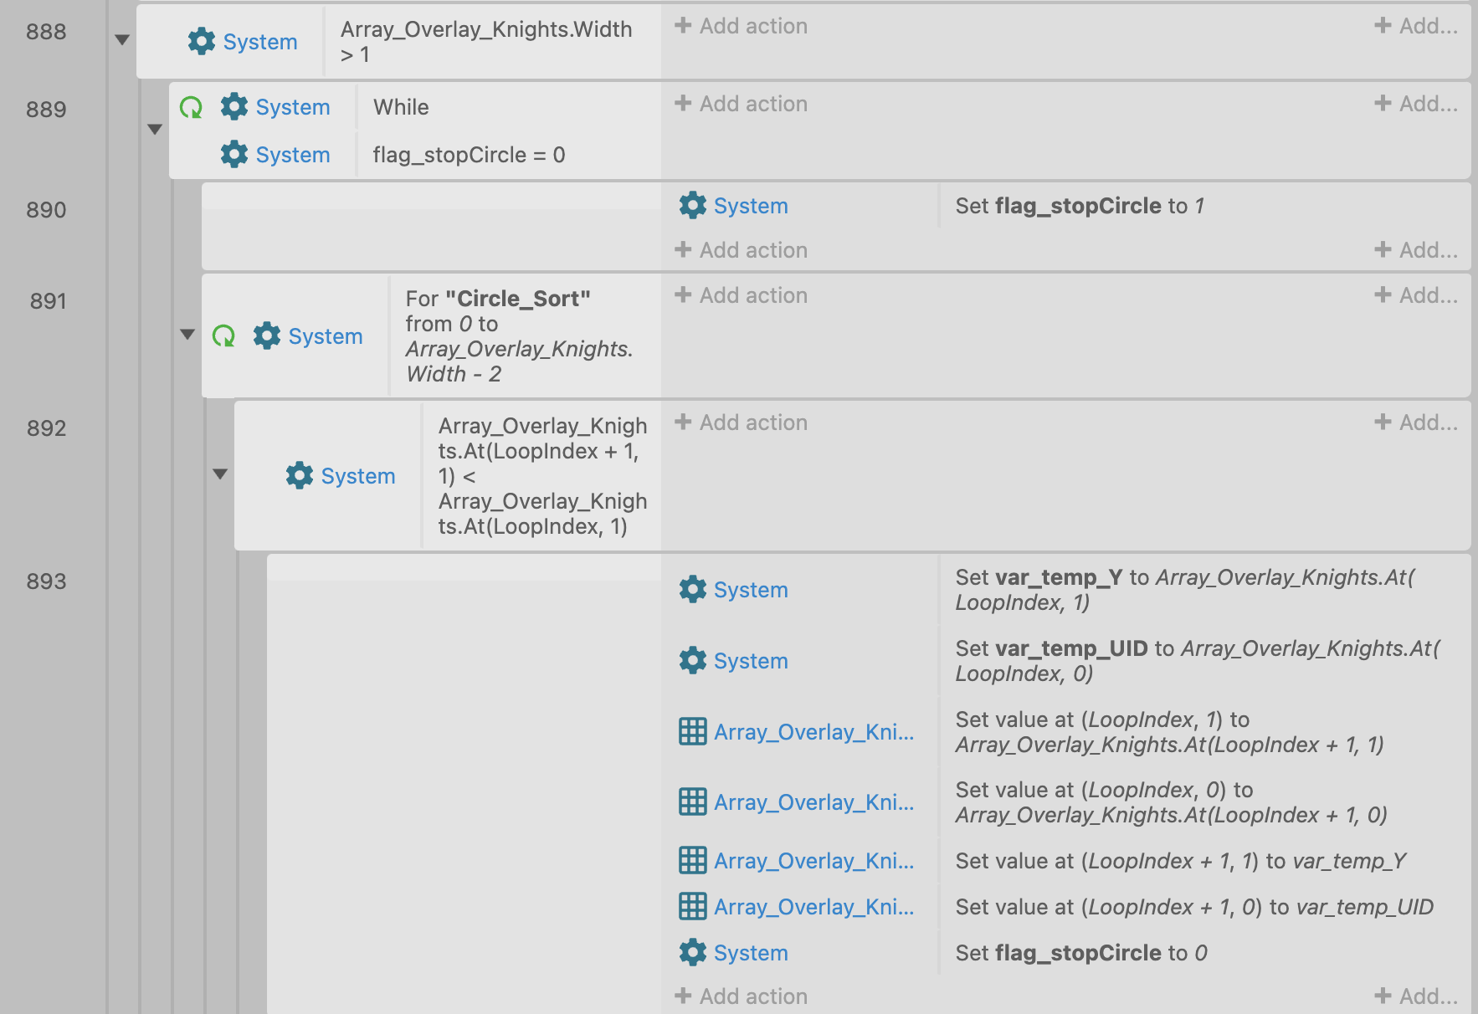This screenshot has height=1014, width=1478.
Task: Click Array_Overlay_Kni... label for (LoopIndex, 1) action
Action: 813,732
